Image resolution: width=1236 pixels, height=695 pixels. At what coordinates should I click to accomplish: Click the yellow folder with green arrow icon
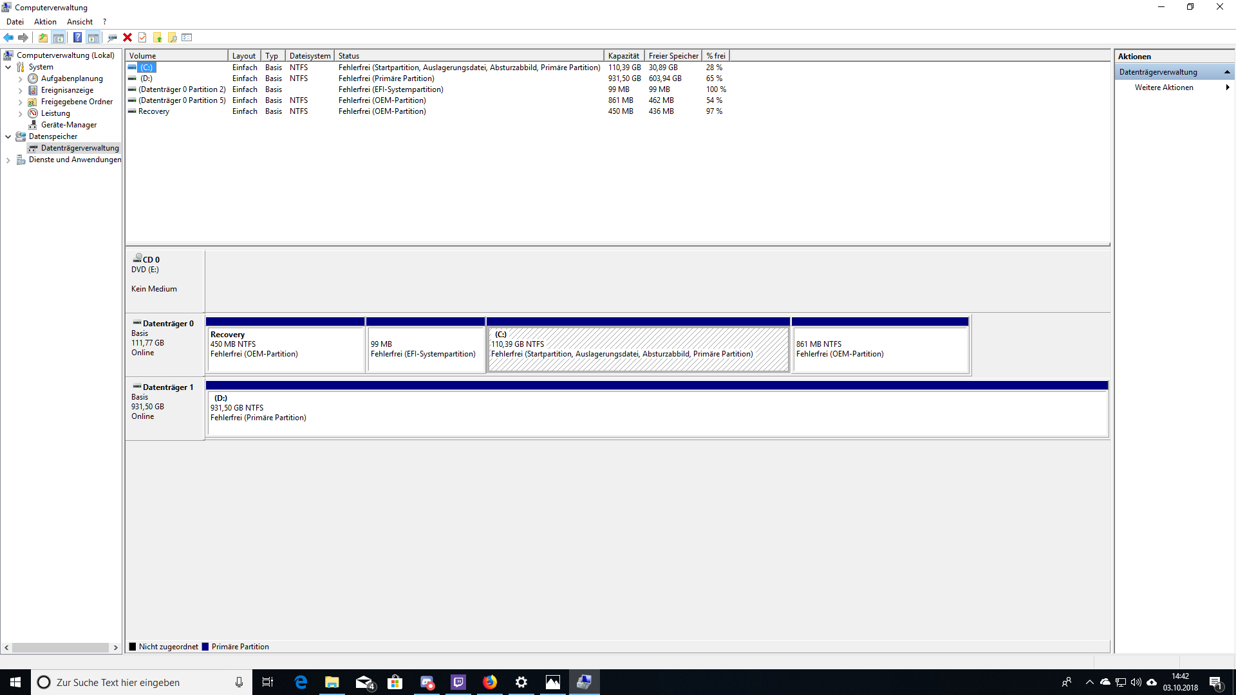[x=157, y=37]
